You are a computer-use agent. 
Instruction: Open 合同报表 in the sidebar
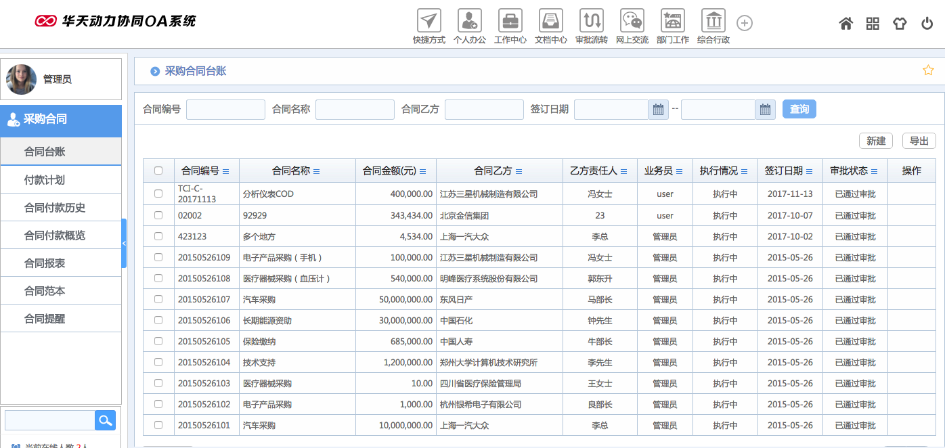click(45, 263)
